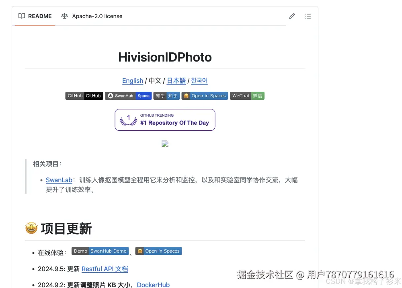Click the top Open in Spaces badge
This screenshot has width=402, height=288.
click(205, 96)
